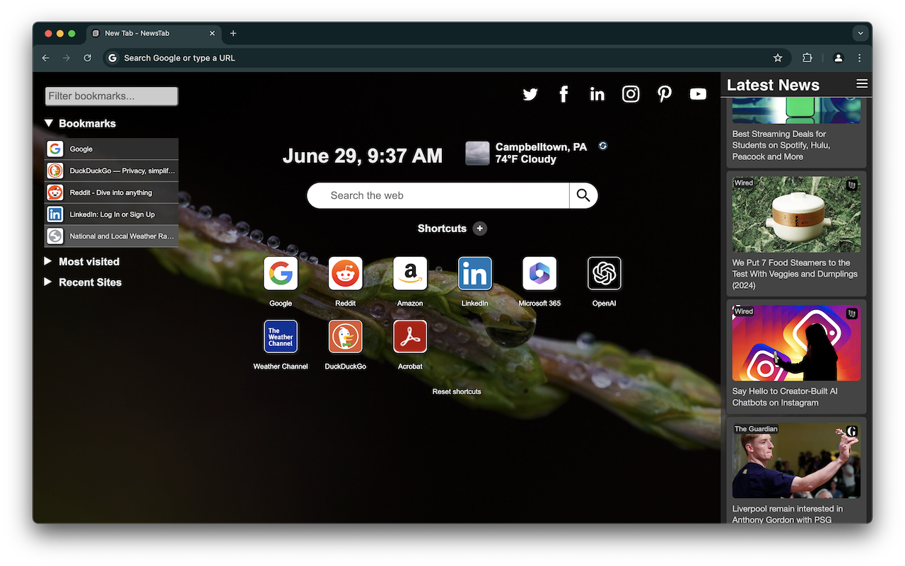Click the Latest News heading

point(773,85)
